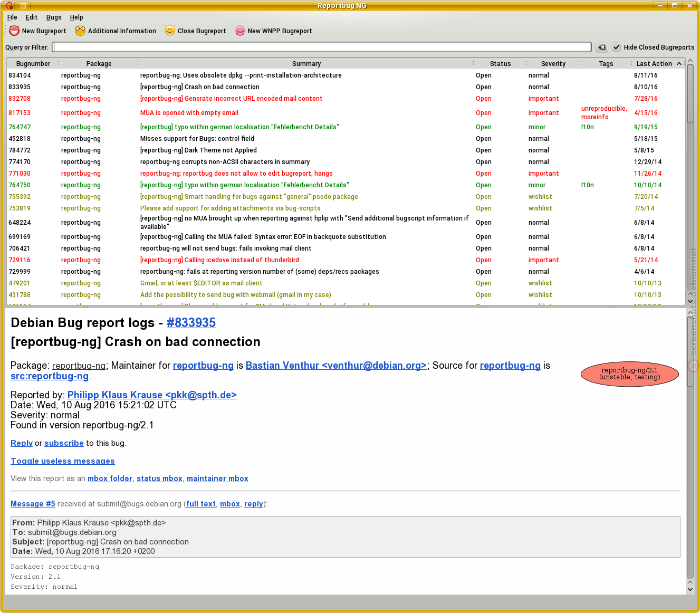This screenshot has width=700, height=613.
Task: Select bug 774170 non-ACSII characters
Action: tap(346, 162)
